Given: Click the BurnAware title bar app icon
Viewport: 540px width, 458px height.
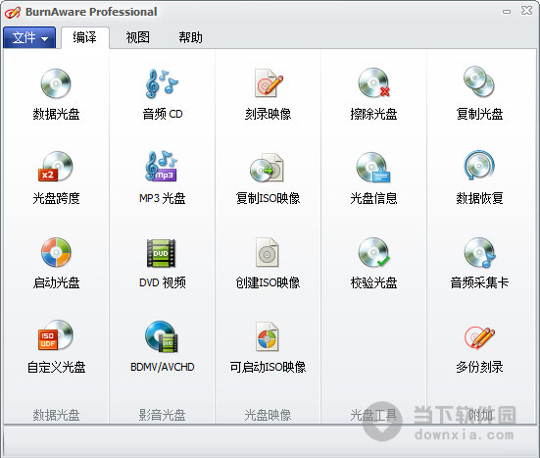Looking at the screenshot, I should click(x=13, y=13).
